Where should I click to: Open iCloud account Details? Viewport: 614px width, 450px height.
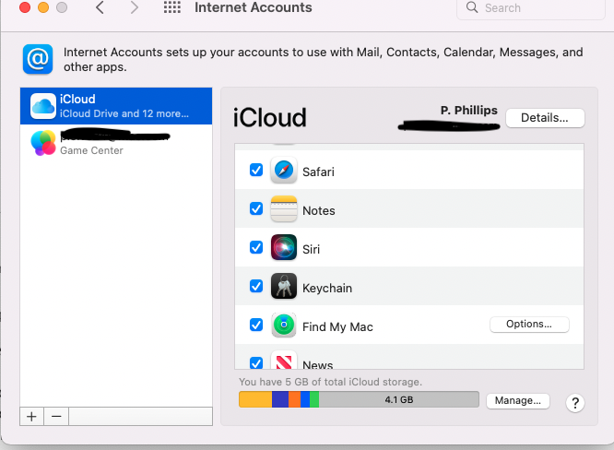545,118
